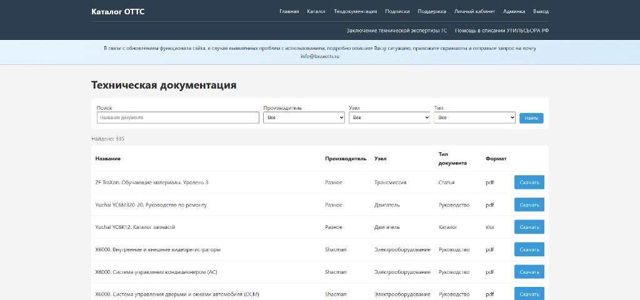Click the Статья document type cell
Screen dimensions: 640x300
coord(446,182)
